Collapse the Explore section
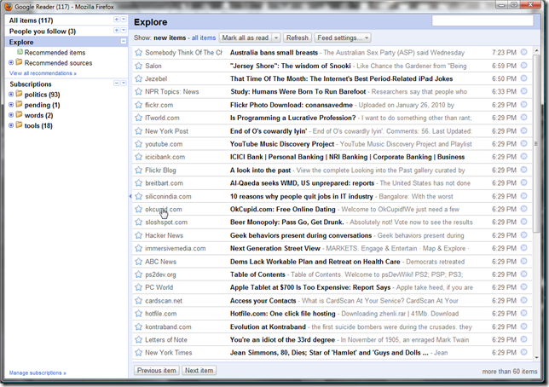The height and width of the screenshot is (387, 549). click(124, 41)
